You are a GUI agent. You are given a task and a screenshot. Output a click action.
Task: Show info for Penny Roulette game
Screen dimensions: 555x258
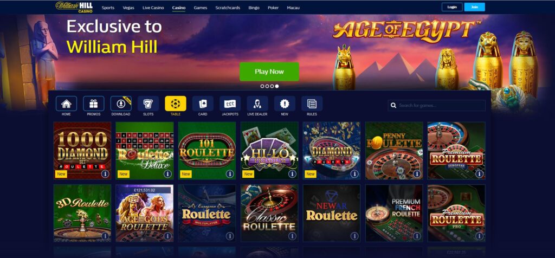click(x=417, y=174)
